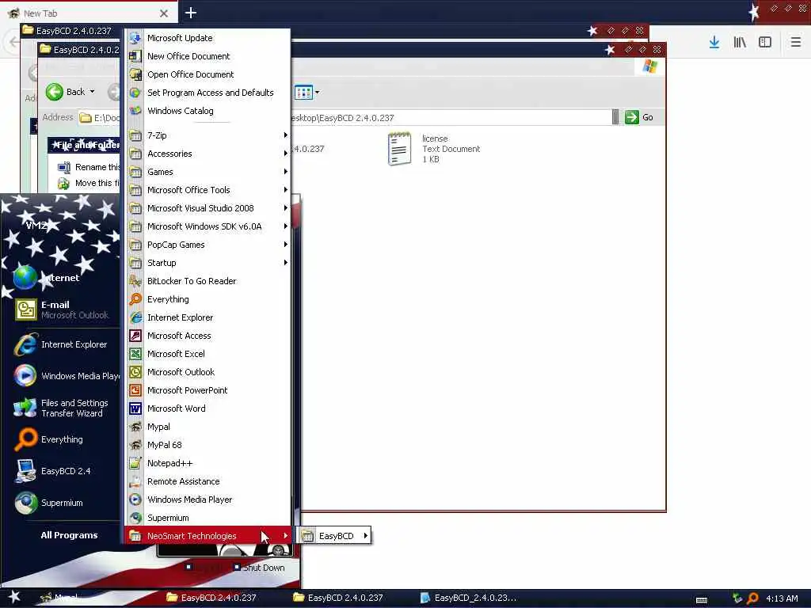Click the Start star button on taskbar
Image resolution: width=811 pixels, height=608 pixels.
(14, 597)
